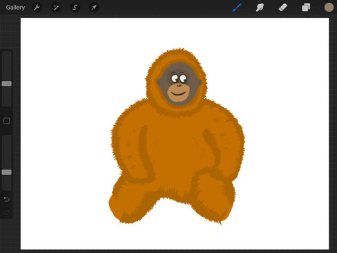Click the brush opacity slider handle
Screen dimensions: 337x253
click(x=7, y=172)
